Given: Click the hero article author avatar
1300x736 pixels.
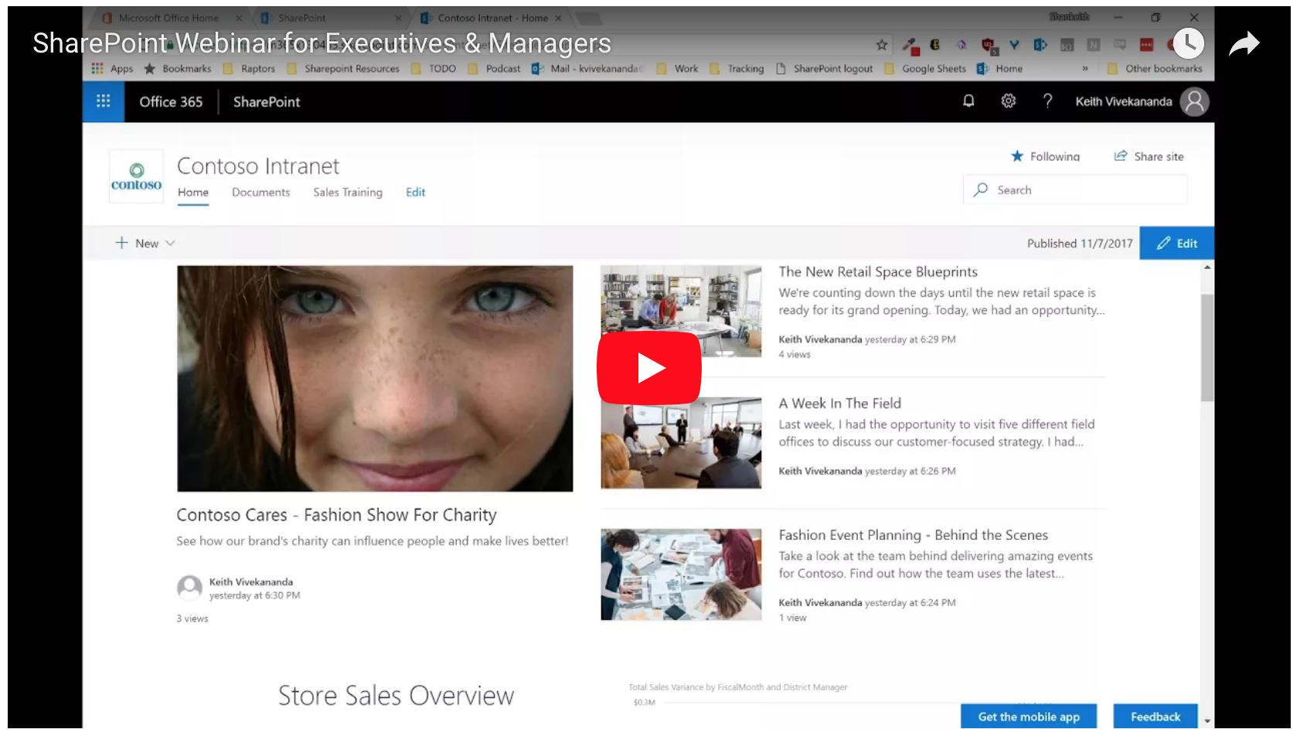Looking at the screenshot, I should point(189,588).
